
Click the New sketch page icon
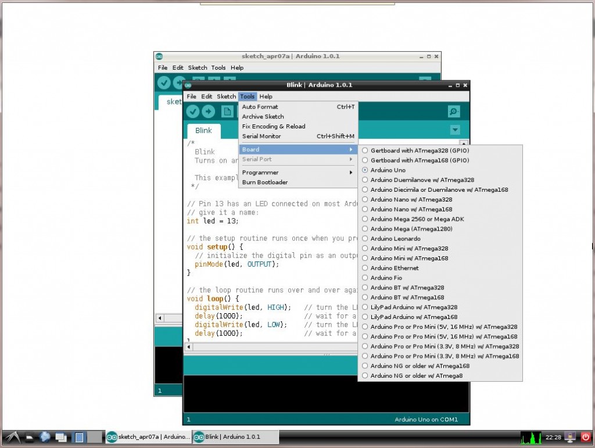click(227, 112)
